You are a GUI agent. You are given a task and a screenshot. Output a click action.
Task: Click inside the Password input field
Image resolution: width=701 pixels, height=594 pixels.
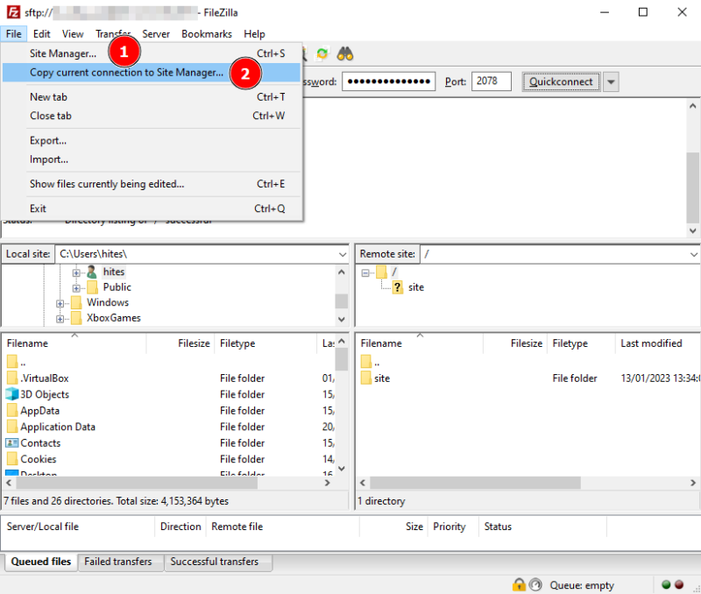point(388,81)
